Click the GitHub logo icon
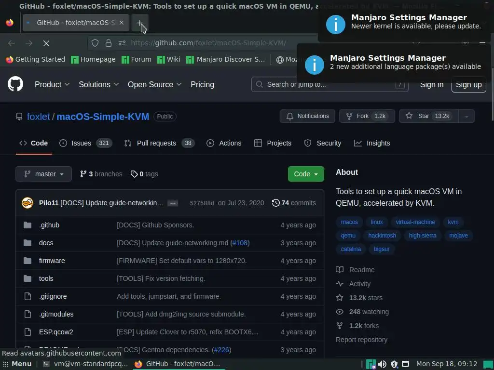This screenshot has height=370, width=494. (15, 84)
